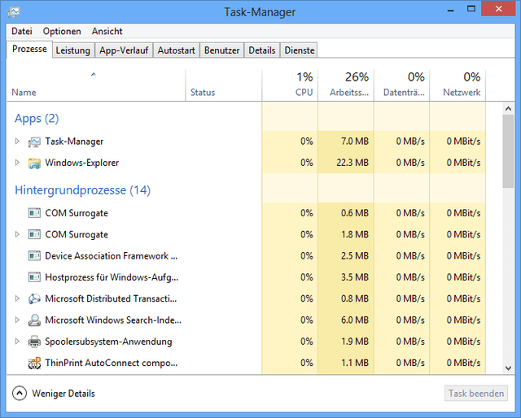Expand Microsoft Windows Search-Indexer row

tap(17, 320)
